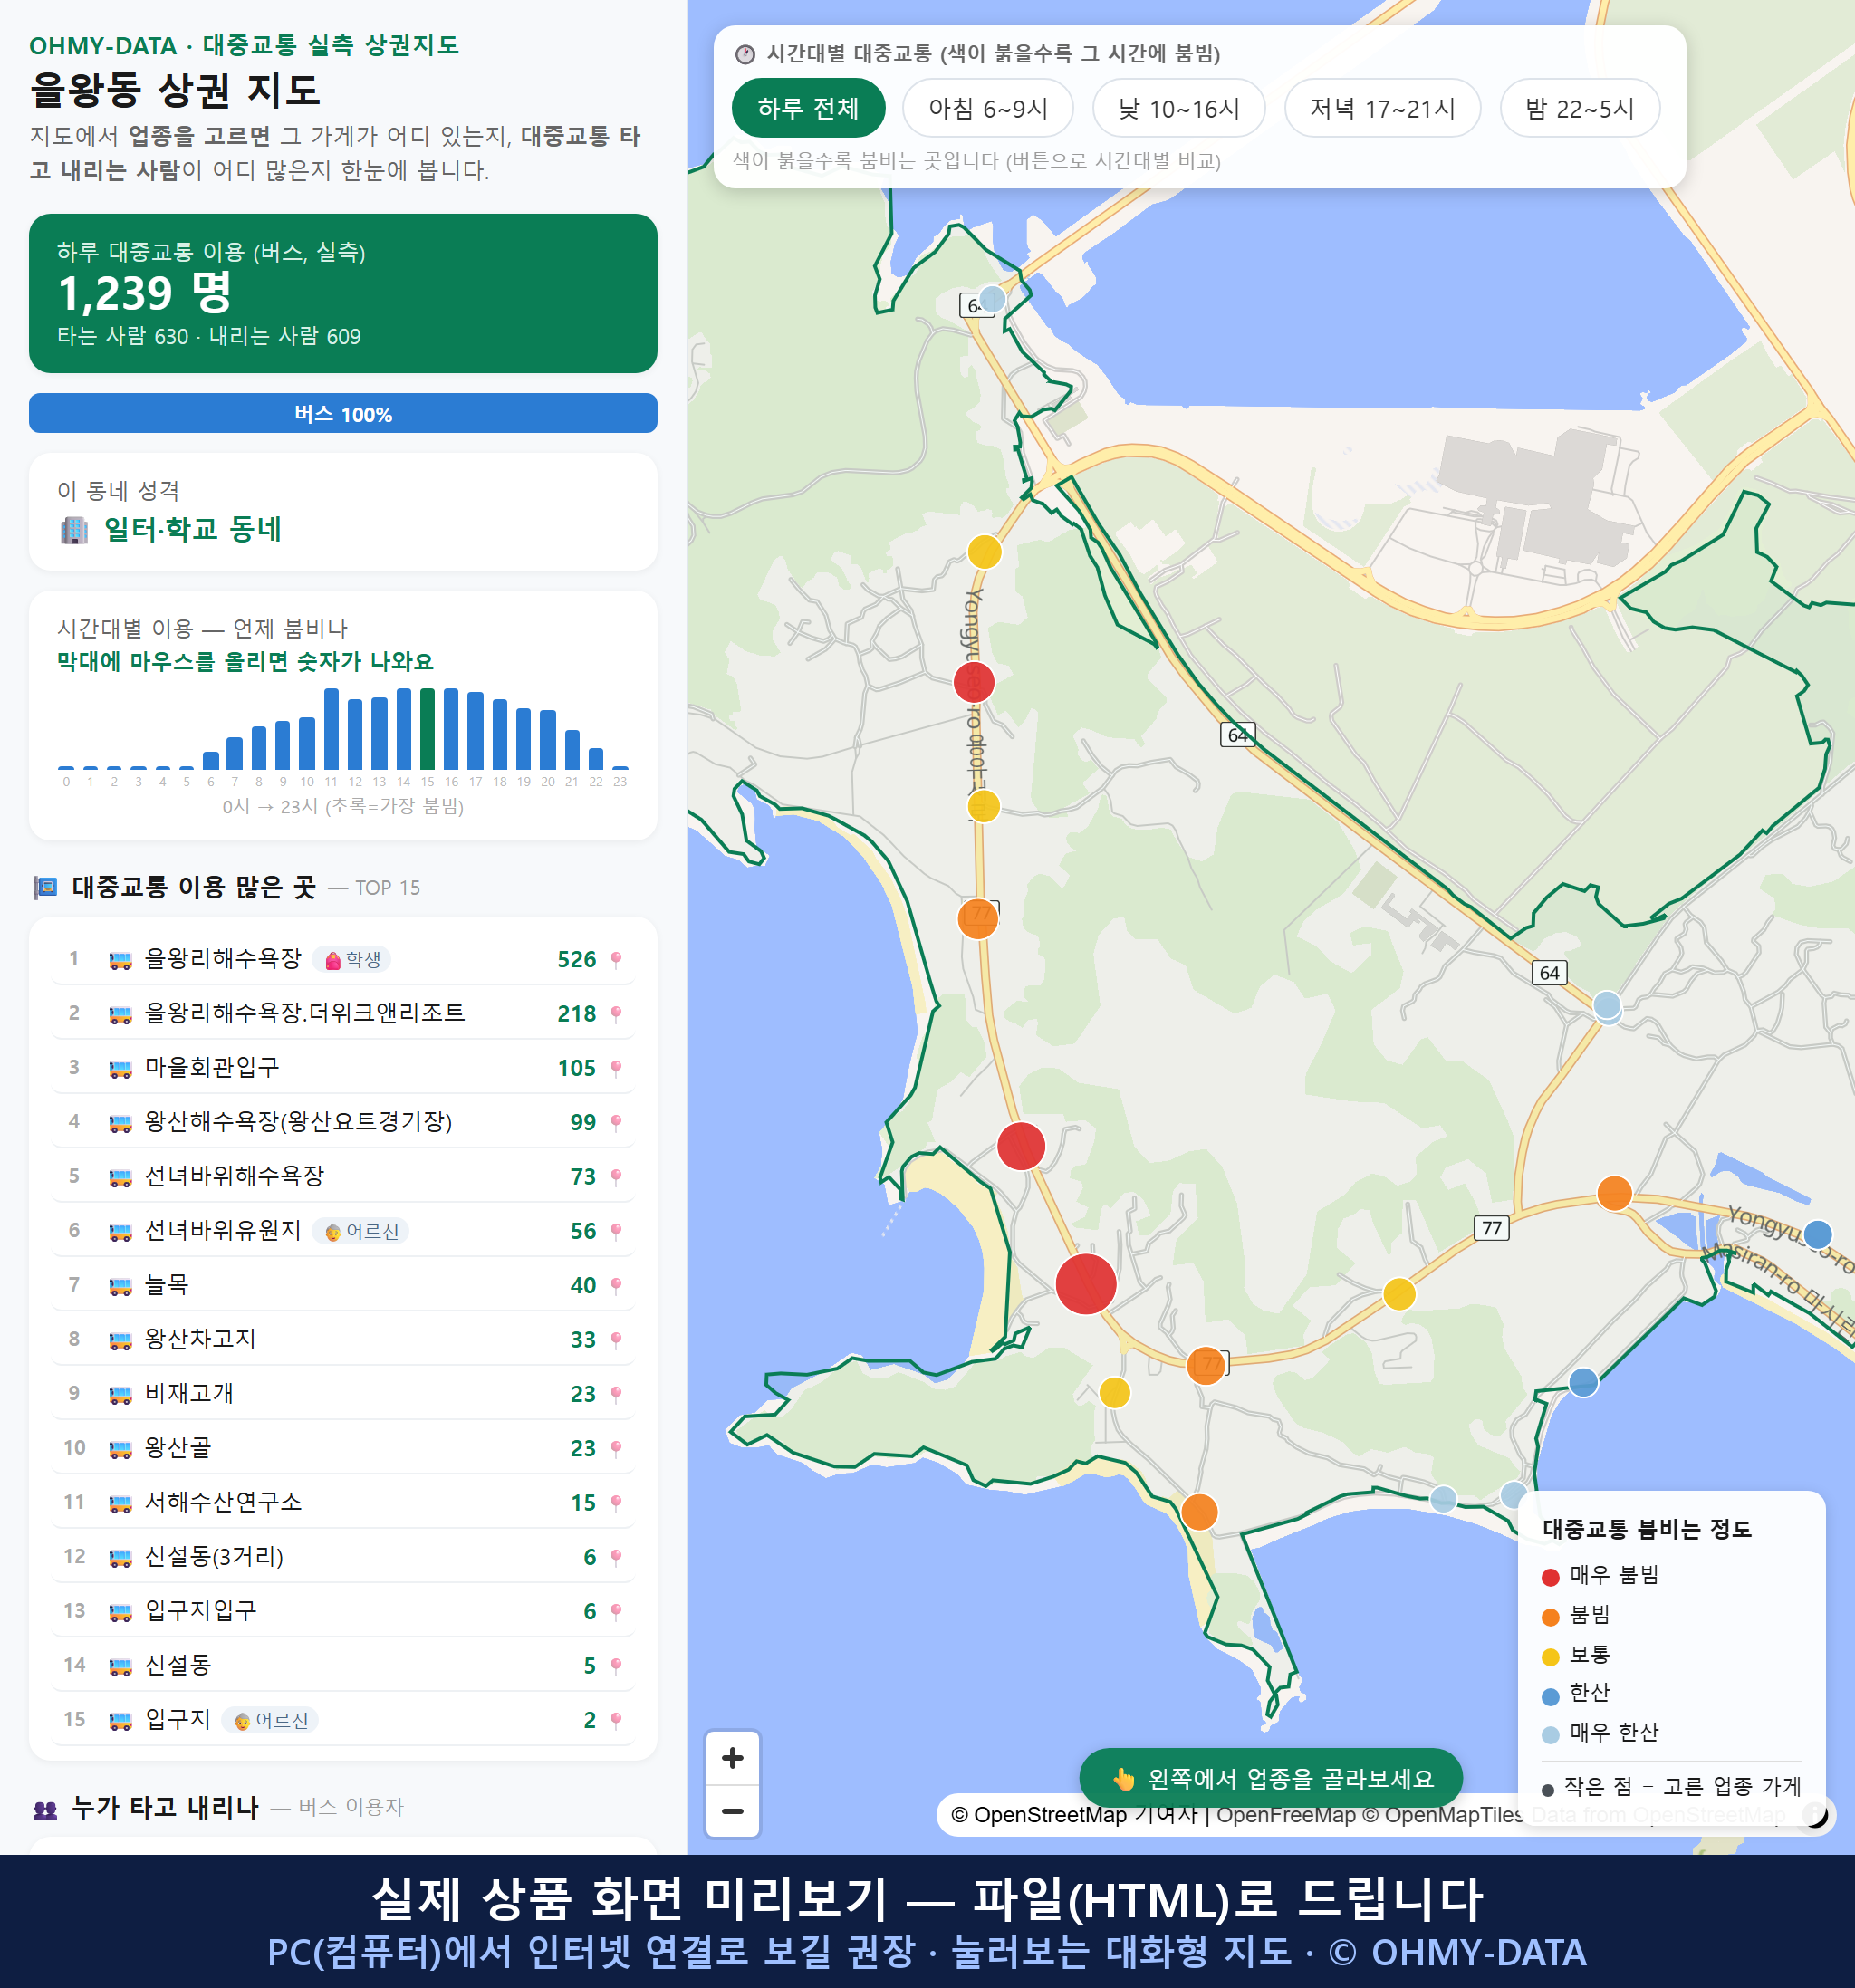The image size is (1855, 1988).
Task: Click the orange 붐빔 legend swatch
Action: click(x=1550, y=1617)
